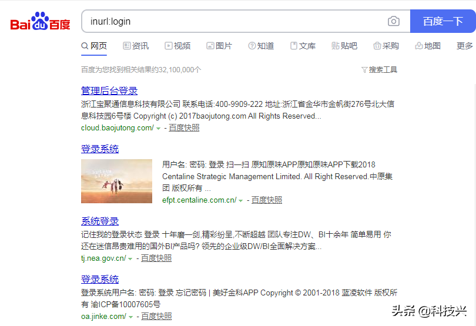This screenshot has height=326, width=476.
Task: Open the 贴吧 tab
Action: click(344, 46)
